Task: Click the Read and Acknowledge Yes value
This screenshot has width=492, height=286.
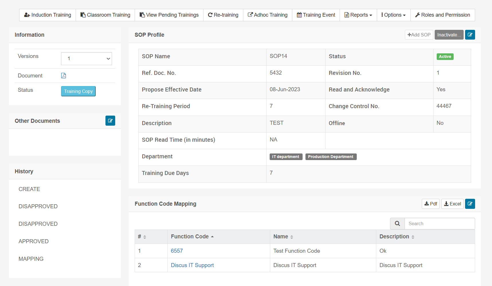Action: [441, 90]
